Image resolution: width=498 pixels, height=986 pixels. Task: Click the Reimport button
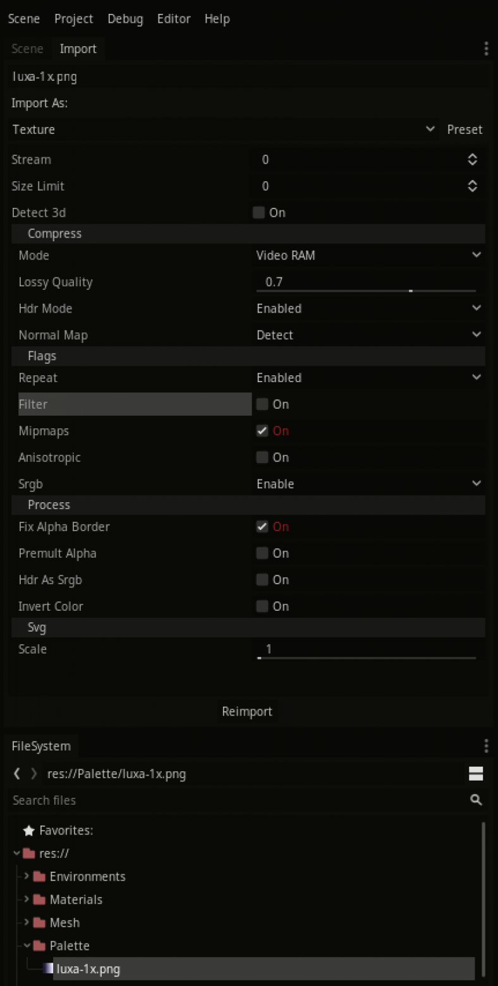coord(246,711)
